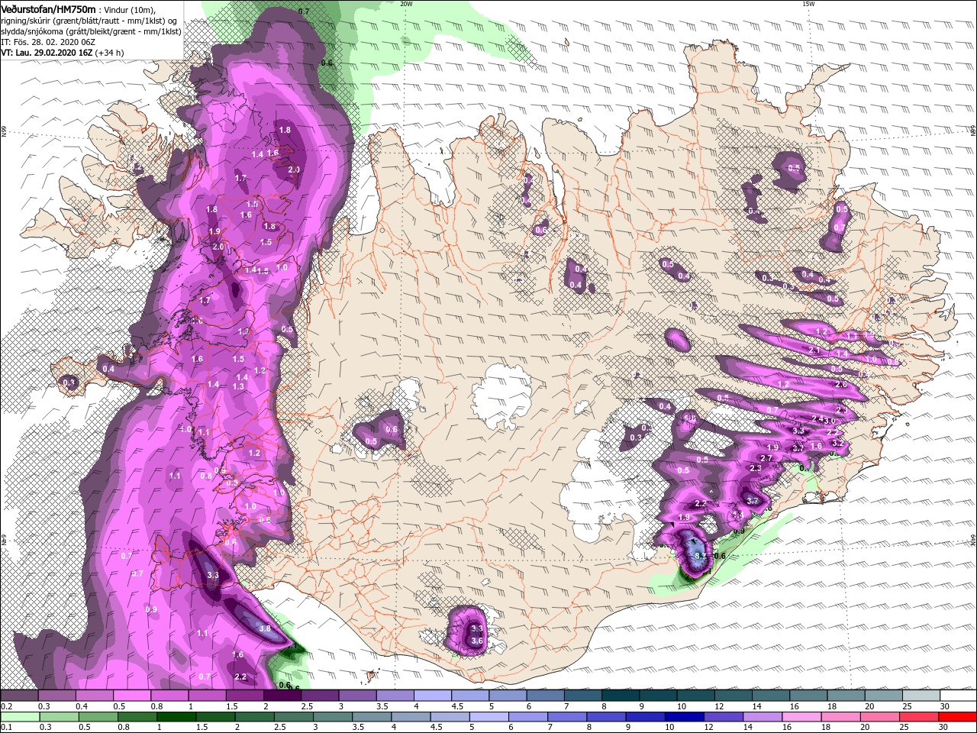Click the Veðurstofan/HM750m map title
The height and width of the screenshot is (733, 977).
(49, 8)
